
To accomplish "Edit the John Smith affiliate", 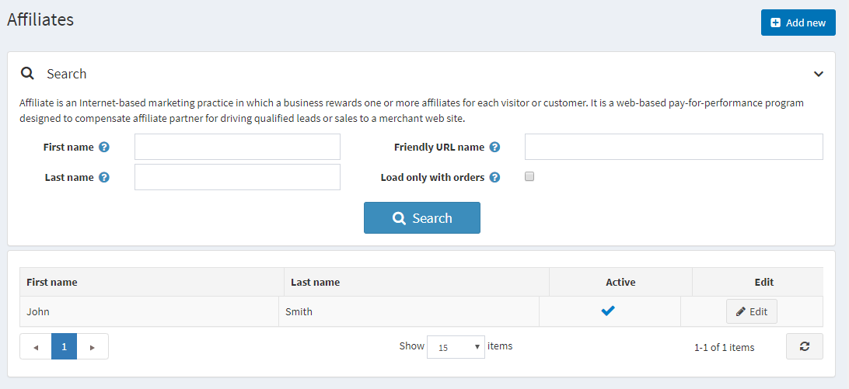I will [x=751, y=311].
